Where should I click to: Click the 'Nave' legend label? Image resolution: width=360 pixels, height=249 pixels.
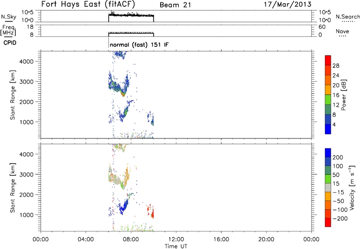pyautogui.click(x=342, y=31)
